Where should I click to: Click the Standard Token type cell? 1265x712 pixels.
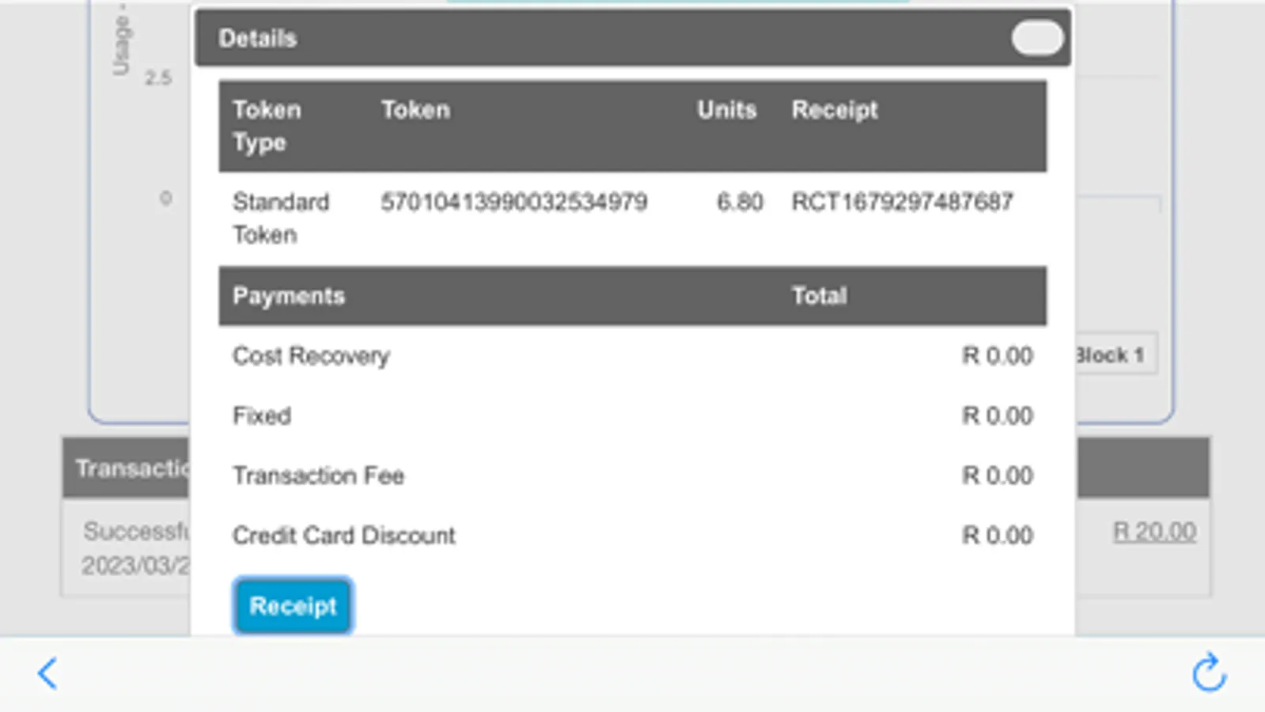(x=280, y=218)
